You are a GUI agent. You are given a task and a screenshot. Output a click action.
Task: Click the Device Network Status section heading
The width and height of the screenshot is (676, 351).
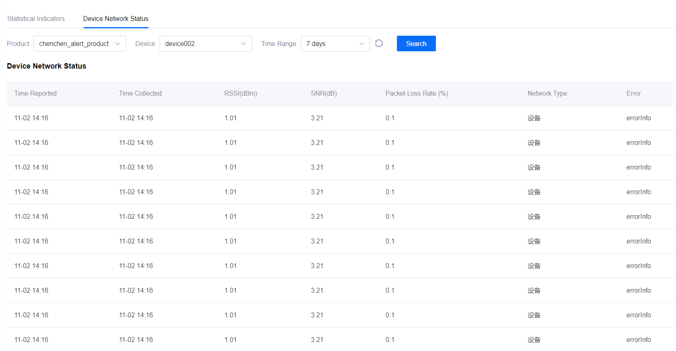tap(46, 66)
